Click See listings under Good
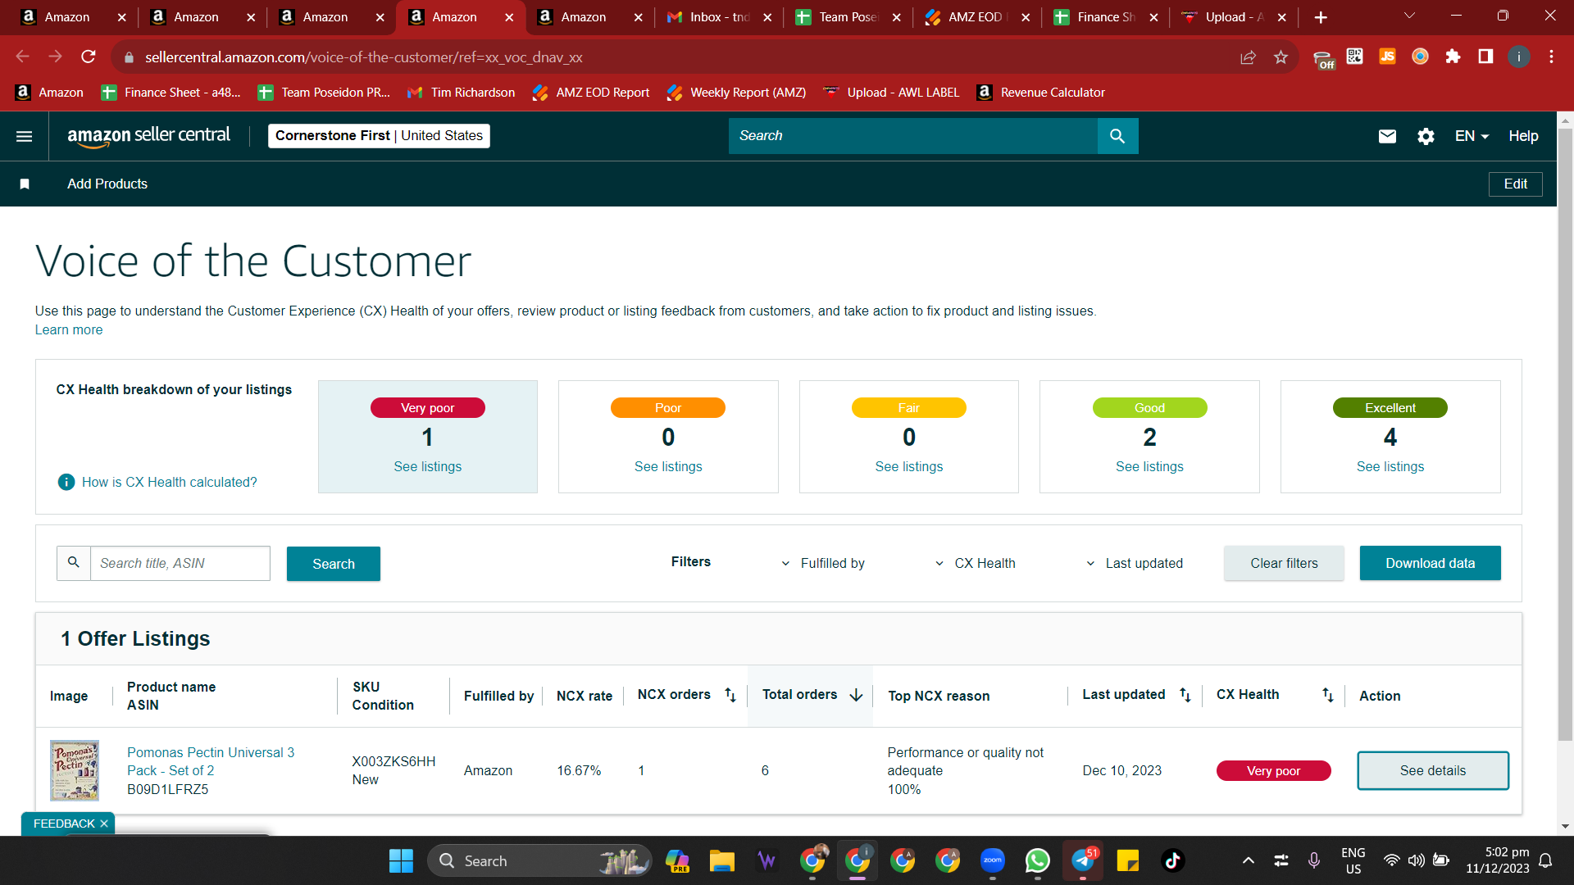Screen dimensions: 1574x885 click(x=1149, y=467)
